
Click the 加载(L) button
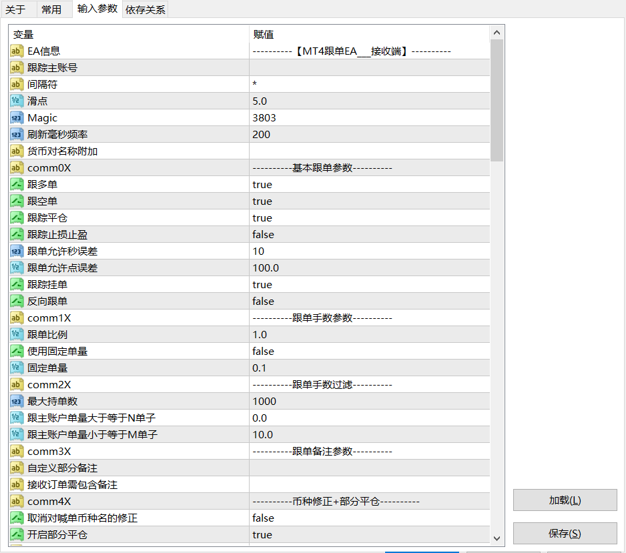point(565,500)
